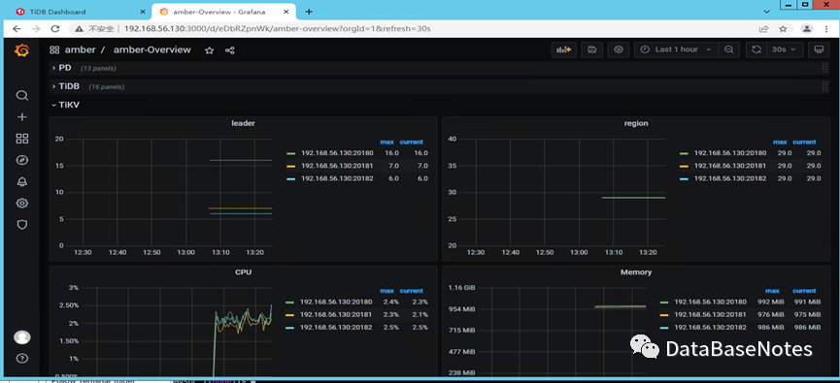The width and height of the screenshot is (840, 383).
Task: Bookmark this page with star icon
Action: click(784, 29)
